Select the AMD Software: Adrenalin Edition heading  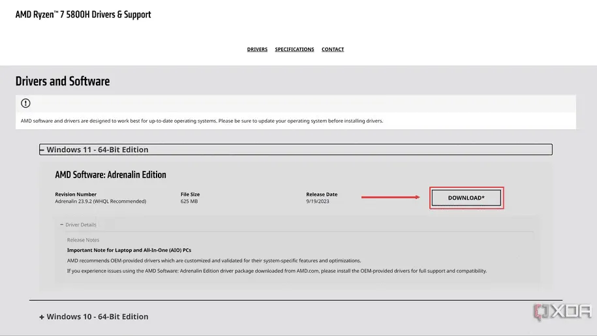click(x=111, y=175)
